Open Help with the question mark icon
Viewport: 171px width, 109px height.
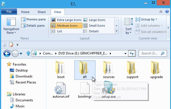click(x=167, y=11)
